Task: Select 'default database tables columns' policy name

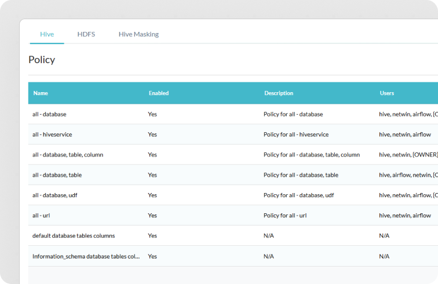Action: pyautogui.click(x=74, y=236)
